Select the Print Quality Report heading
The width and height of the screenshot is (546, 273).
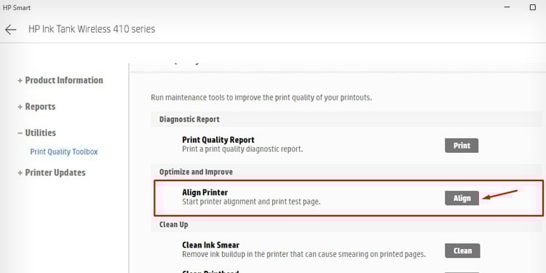pos(218,140)
